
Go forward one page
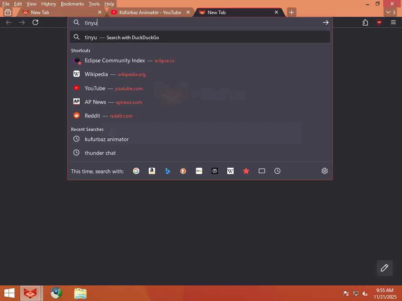click(22, 22)
